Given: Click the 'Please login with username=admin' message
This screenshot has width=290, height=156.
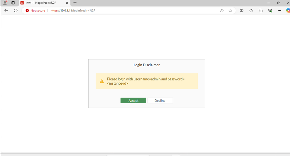Looking at the screenshot, I should pos(146,81).
